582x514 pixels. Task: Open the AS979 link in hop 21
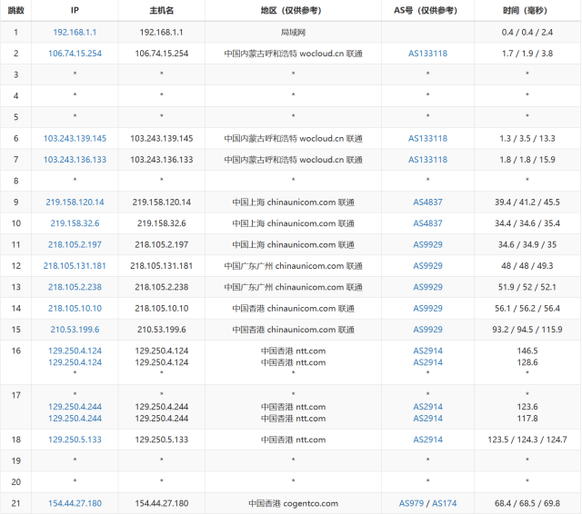411,503
